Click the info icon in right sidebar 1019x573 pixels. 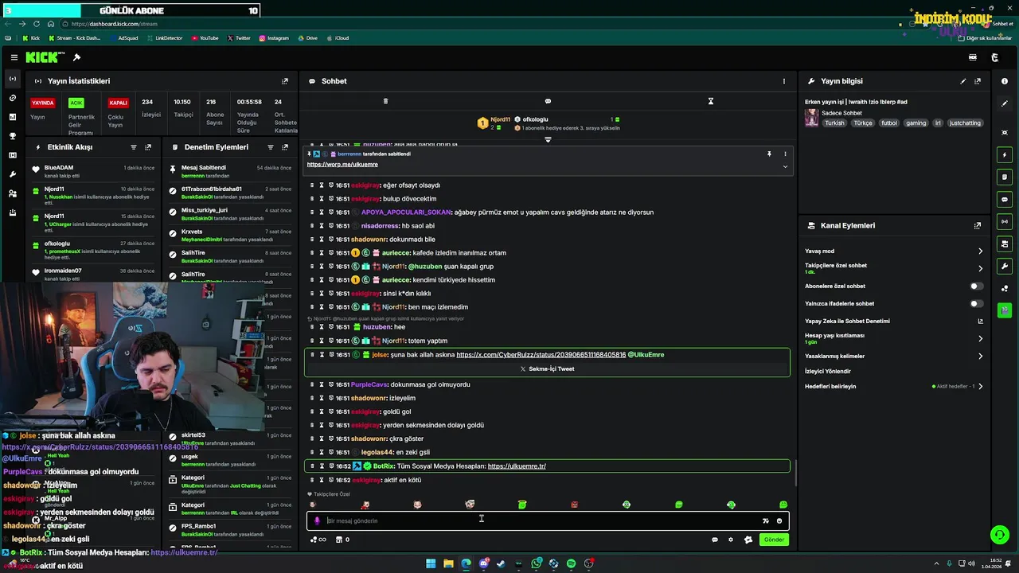click(x=1005, y=81)
